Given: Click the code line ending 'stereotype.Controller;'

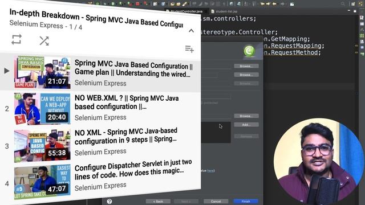Looking at the screenshot, I should tap(239, 32).
